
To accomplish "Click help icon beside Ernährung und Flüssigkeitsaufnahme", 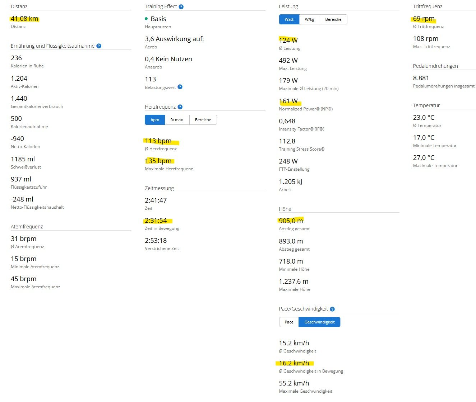I will pos(99,46).
